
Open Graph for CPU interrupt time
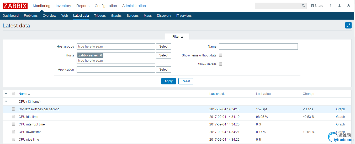point(341,124)
